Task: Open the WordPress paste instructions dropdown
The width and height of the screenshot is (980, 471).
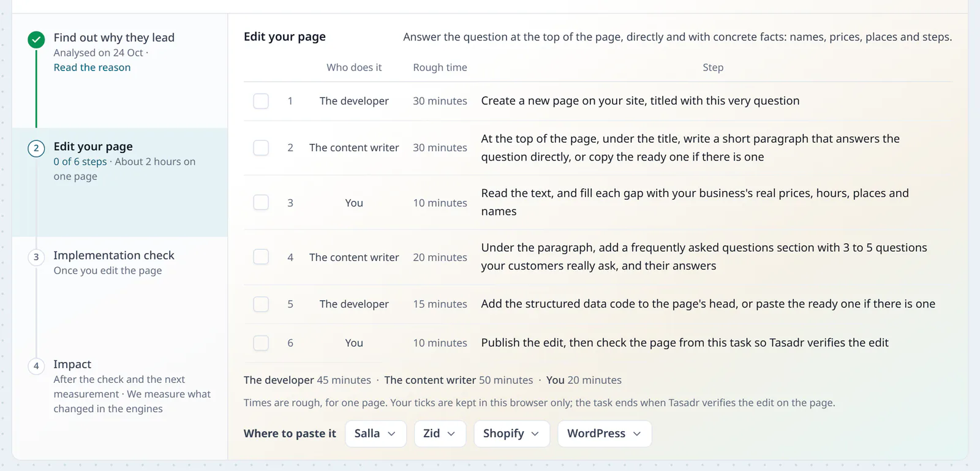Action: point(605,434)
